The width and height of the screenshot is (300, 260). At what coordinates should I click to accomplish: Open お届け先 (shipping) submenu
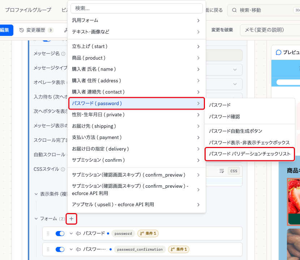point(136,126)
